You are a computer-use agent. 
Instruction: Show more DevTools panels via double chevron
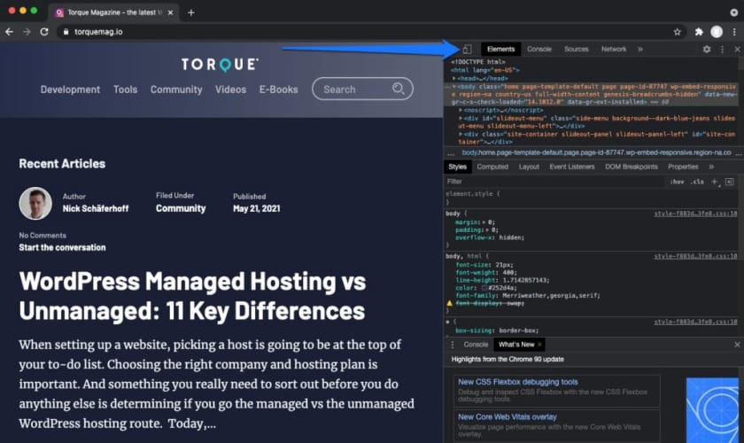coord(640,49)
